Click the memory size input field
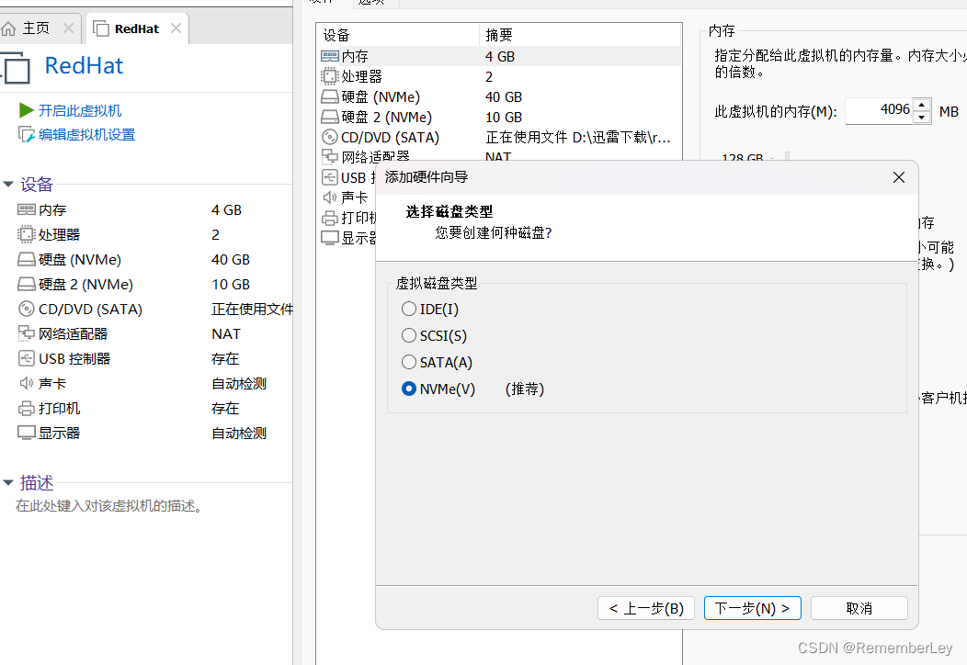This screenshot has width=967, height=665. (879, 110)
